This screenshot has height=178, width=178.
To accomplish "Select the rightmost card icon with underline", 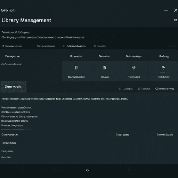I will 163,67.
